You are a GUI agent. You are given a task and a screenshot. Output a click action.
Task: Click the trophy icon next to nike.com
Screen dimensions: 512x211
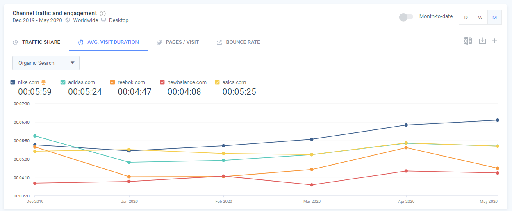[44, 82]
